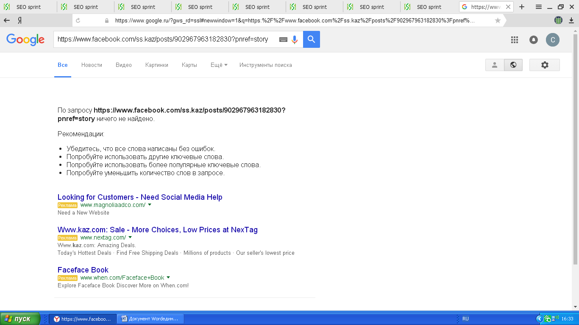Click the Yandex 'Я' home button
The image size is (579, 325).
coord(20,20)
